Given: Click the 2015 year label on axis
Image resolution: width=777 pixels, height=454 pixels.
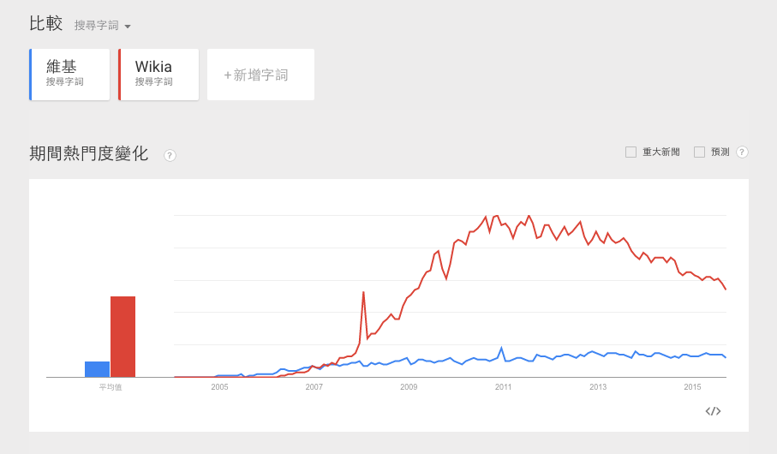Looking at the screenshot, I should tap(692, 387).
